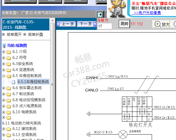
Task: Click the 当前:线路图 computer icon
Action: tap(4, 46)
